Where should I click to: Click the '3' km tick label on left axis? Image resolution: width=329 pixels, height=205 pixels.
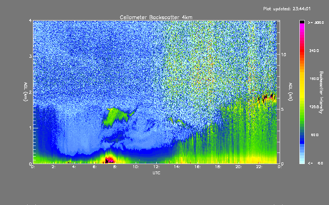(x=30, y=56)
